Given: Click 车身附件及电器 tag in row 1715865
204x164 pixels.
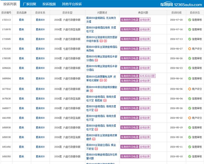Looking at the screenshot, I should (x=130, y=39).
